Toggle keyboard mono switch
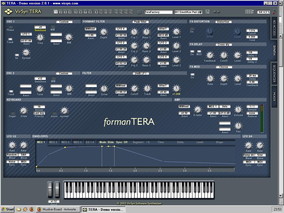The width and height of the screenshot is (284, 213). (x=54, y=113)
